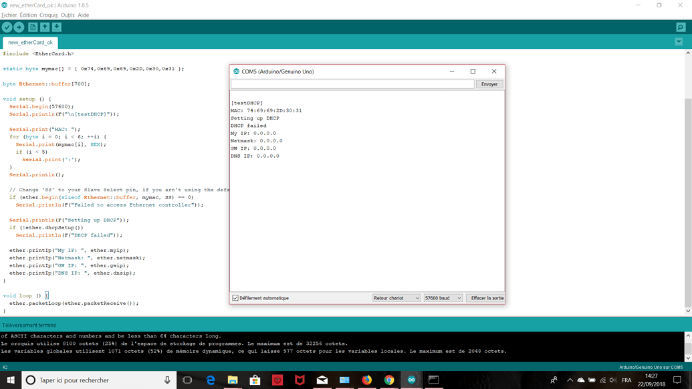Viewport: 692px width, 389px height.
Task: Launch Arduino from the taskbar
Action: coord(411,380)
